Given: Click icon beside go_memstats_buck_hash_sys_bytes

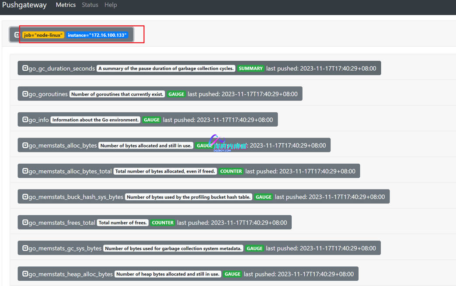Looking at the screenshot, I should 25,197.
